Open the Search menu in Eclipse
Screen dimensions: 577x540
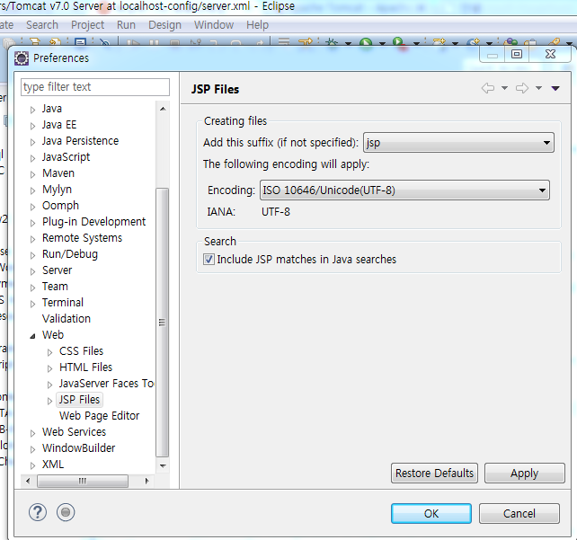42,25
